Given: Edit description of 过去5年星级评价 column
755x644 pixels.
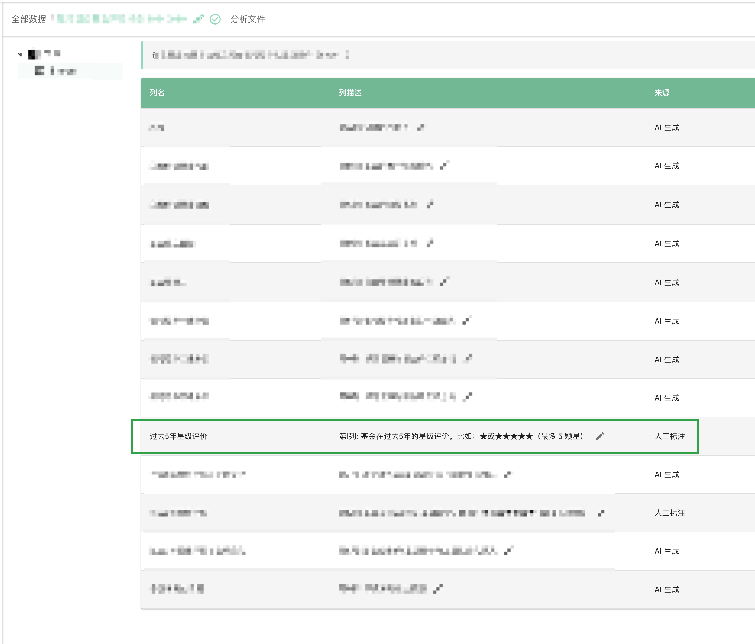Looking at the screenshot, I should point(600,436).
